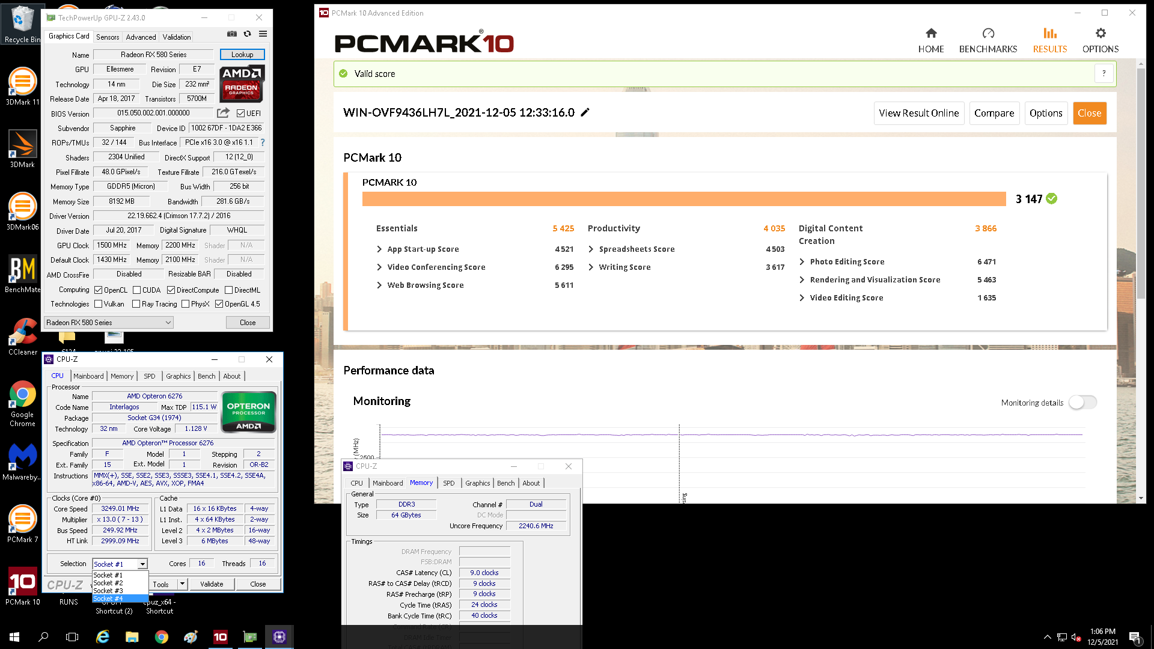
Task: Open GPU-Z hamburger menu
Action: click(263, 34)
